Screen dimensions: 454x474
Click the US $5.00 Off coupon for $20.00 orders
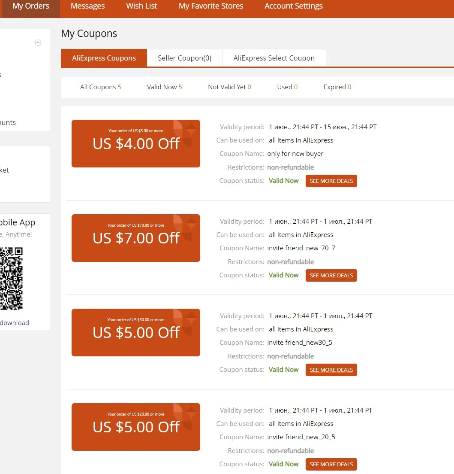[136, 427]
